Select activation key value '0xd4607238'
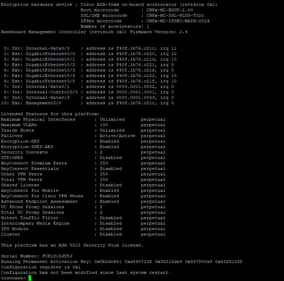284x281 pixels. pyautogui.click(x=138, y=262)
